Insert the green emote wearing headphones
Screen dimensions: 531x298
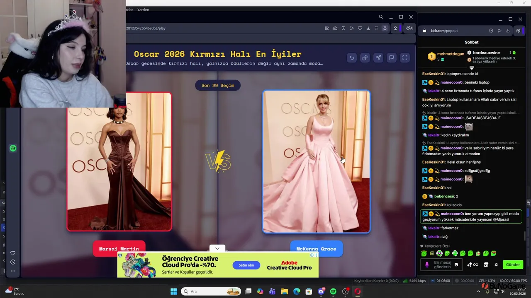point(455,253)
